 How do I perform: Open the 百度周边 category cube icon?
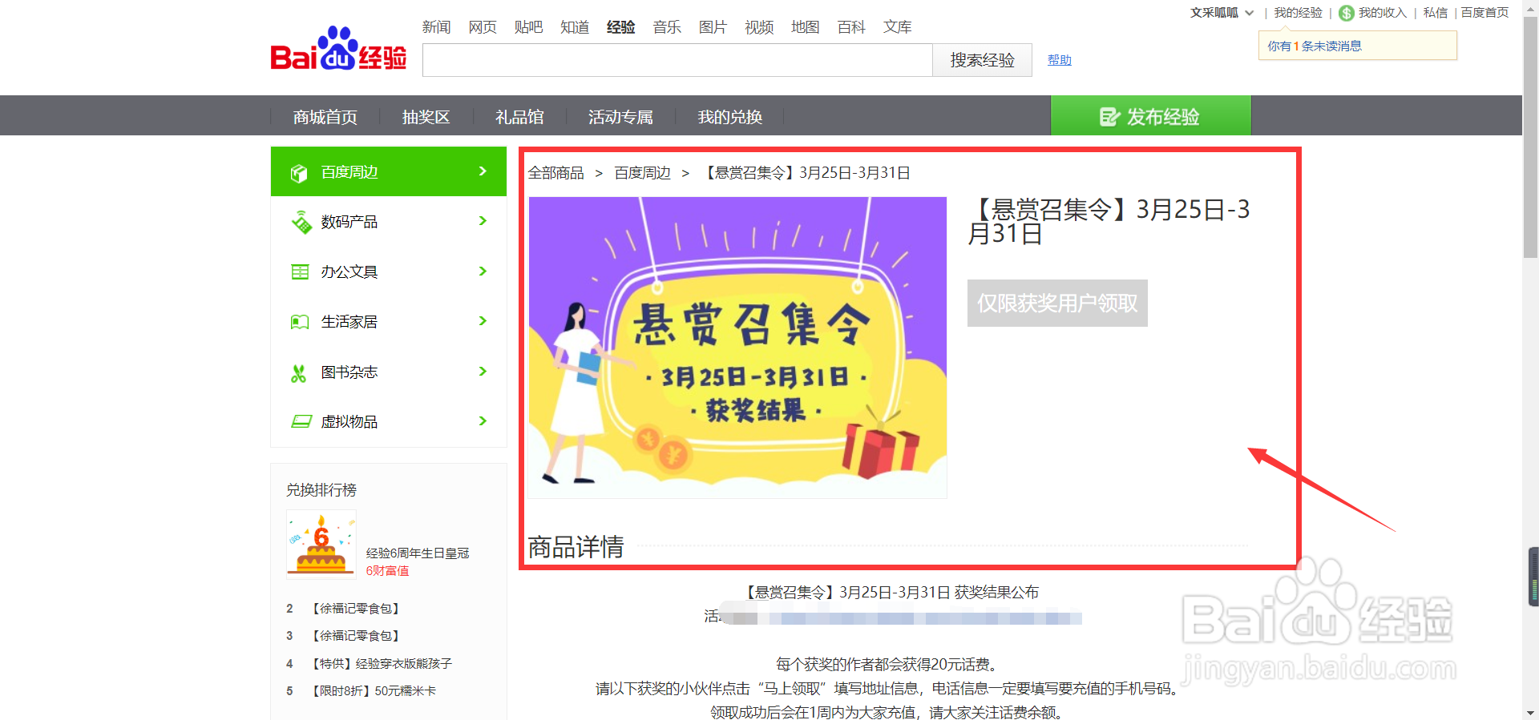point(299,173)
